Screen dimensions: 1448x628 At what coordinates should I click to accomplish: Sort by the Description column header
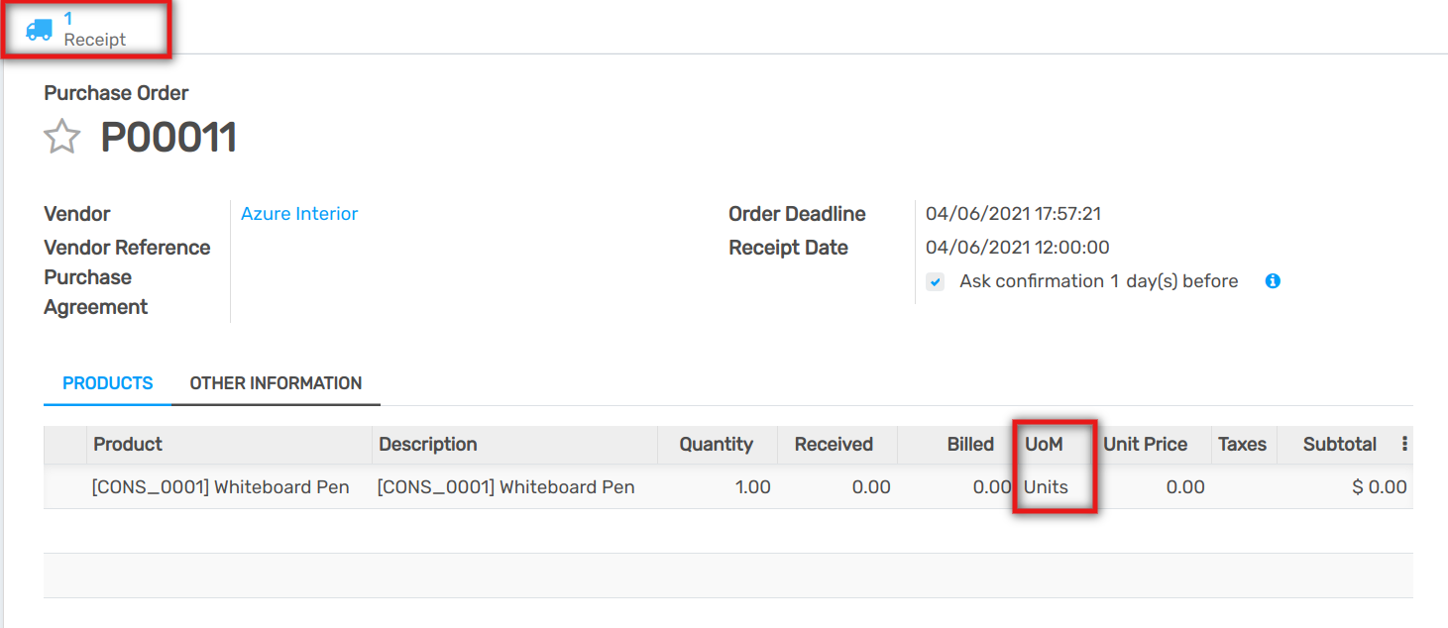coord(428,445)
